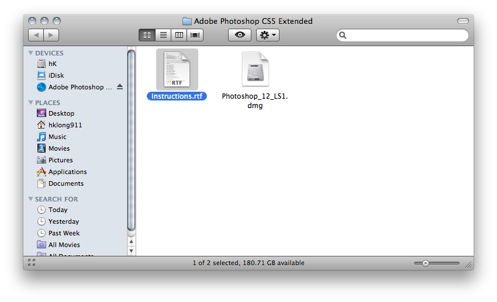Image resolution: width=497 pixels, height=302 pixels.
Task: Collapse the SEARCH FOR section
Action: (31, 199)
